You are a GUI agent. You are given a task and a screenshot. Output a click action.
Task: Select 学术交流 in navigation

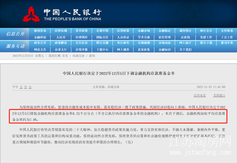click(144, 37)
